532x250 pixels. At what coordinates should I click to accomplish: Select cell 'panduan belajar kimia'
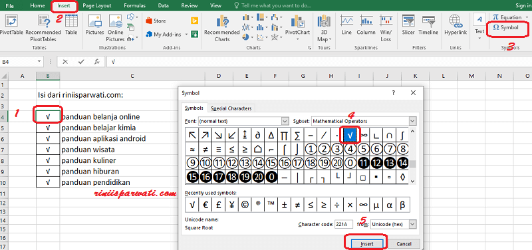132,128
